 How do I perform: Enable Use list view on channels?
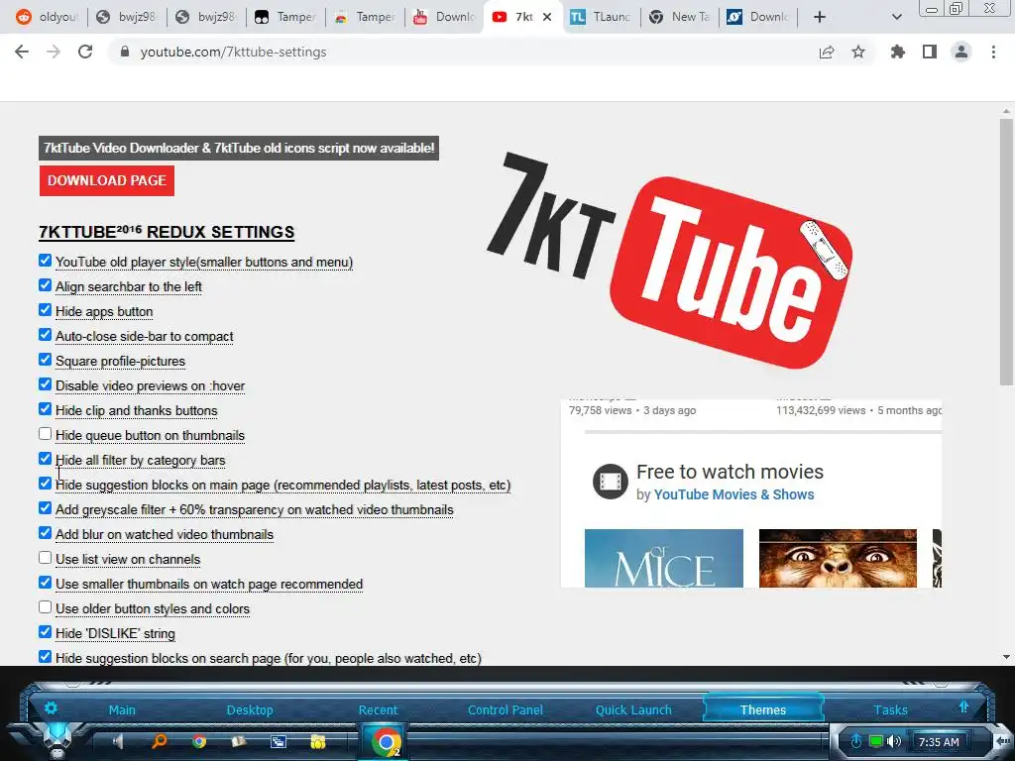point(45,557)
